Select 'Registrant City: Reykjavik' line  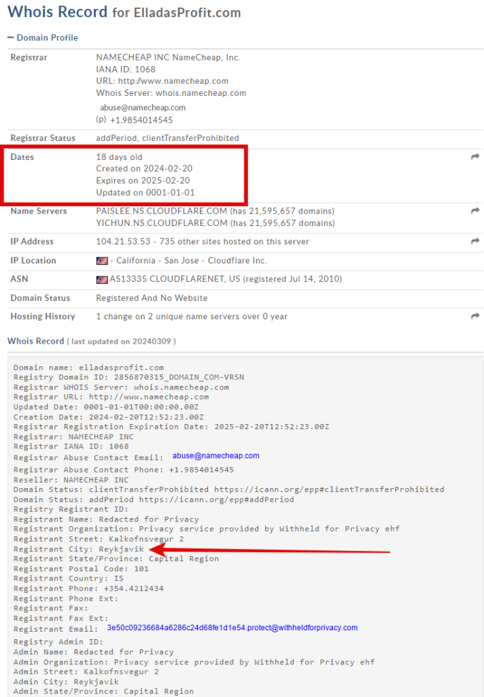(79, 549)
